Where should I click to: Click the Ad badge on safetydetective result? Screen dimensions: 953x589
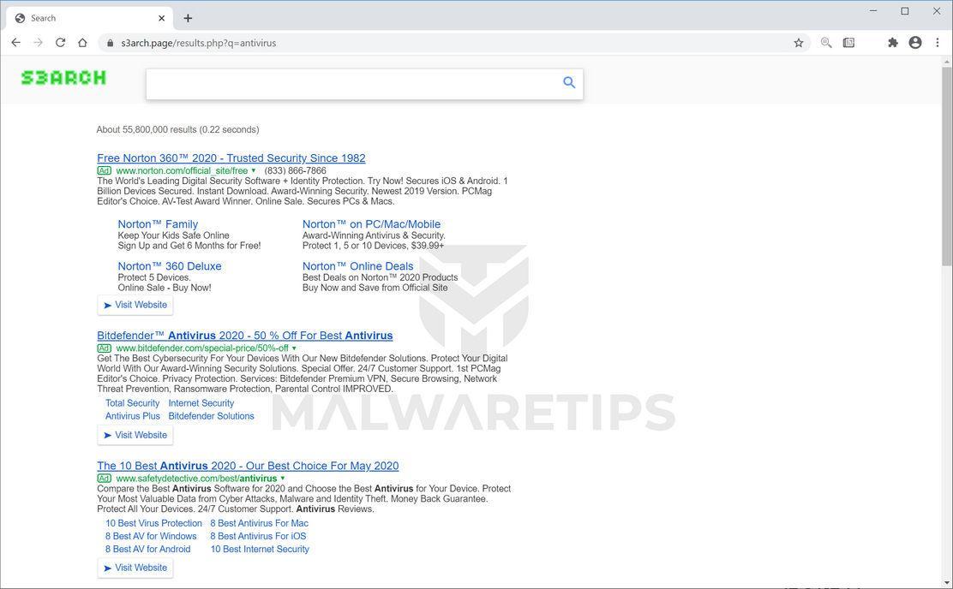click(104, 479)
